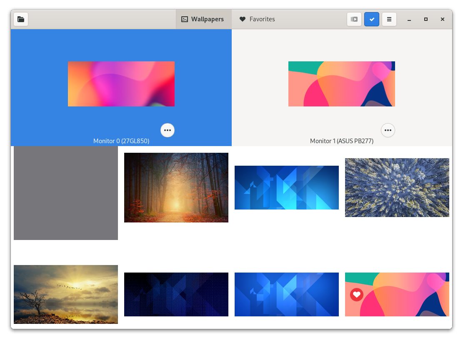Expand the Monitor 0 wallpaper options popover
This screenshot has width=463, height=341.
coord(168,130)
